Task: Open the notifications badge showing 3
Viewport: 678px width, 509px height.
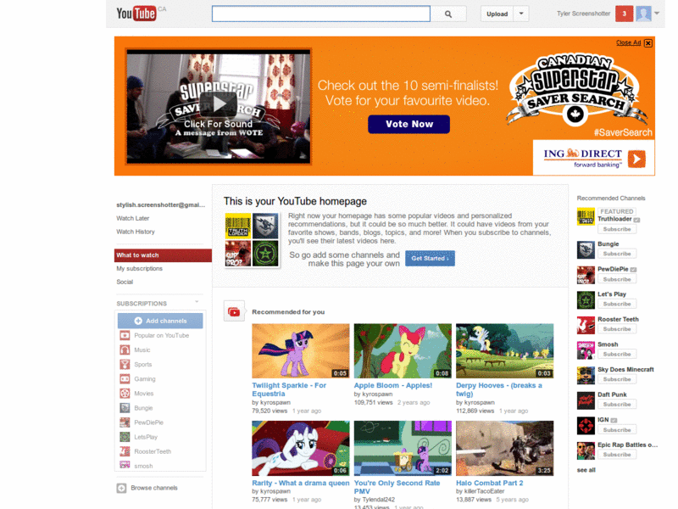Action: point(624,14)
